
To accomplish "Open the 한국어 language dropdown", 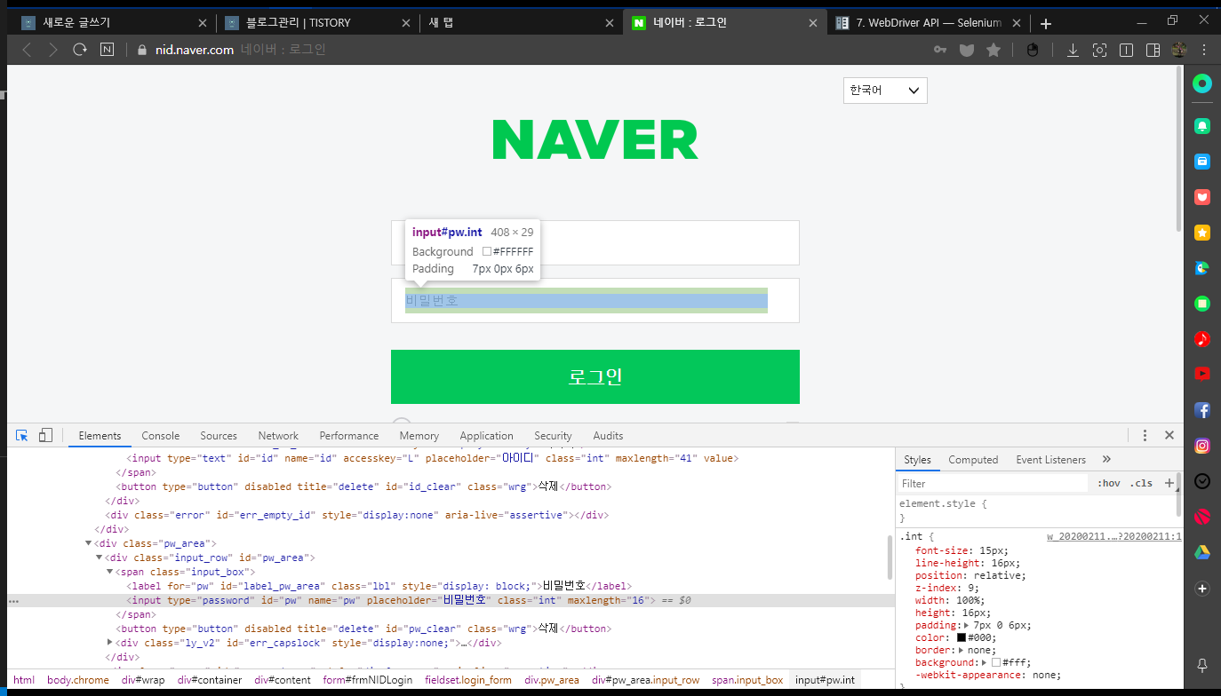I will (x=885, y=91).
